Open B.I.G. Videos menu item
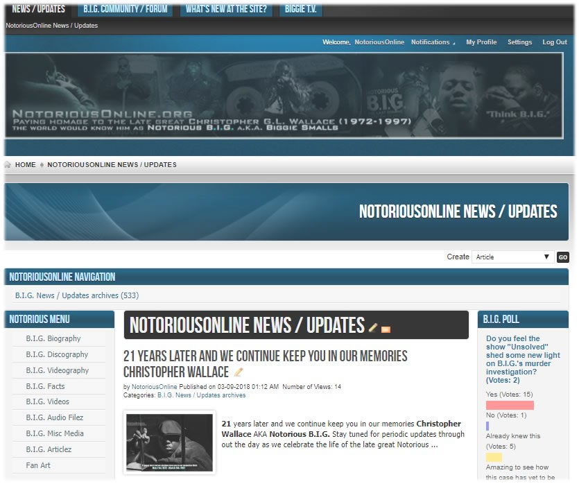The image size is (579, 484). click(x=47, y=401)
